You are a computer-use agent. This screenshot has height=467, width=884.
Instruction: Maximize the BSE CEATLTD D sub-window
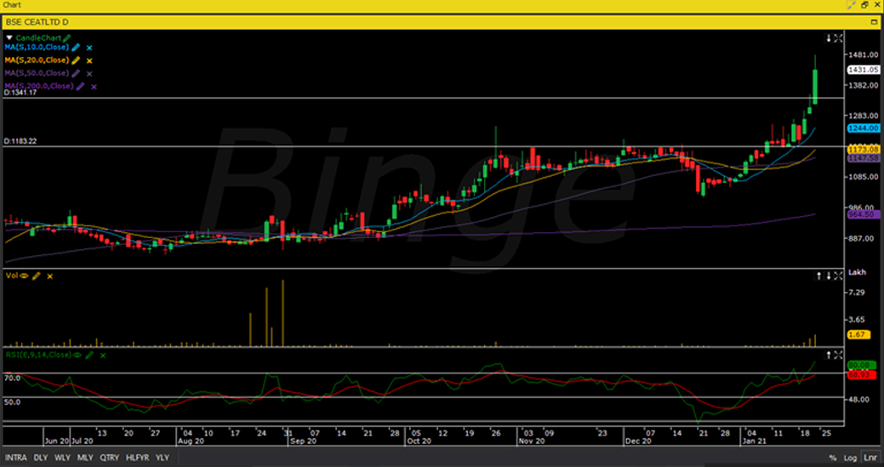coord(875,22)
